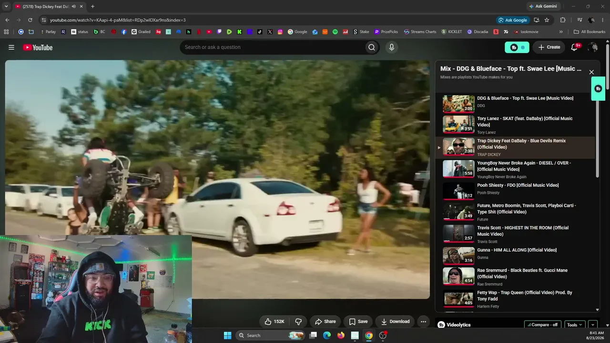This screenshot has height=343, width=610.
Task: Click the Ask Gemini button
Action: [542, 6]
